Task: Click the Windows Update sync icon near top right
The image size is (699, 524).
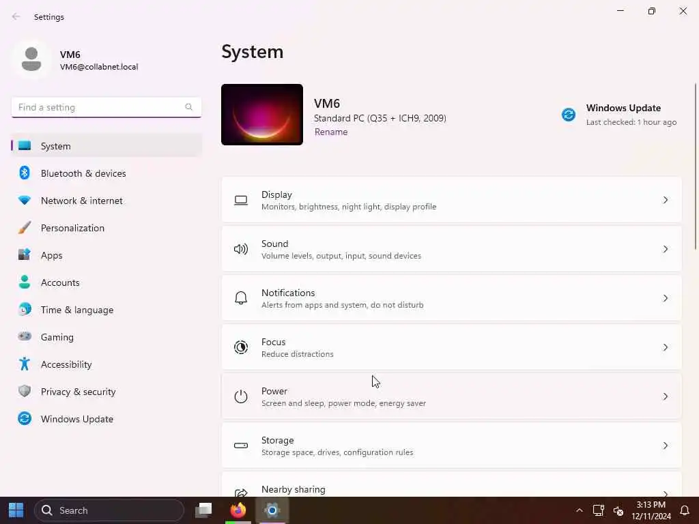Action: click(x=569, y=115)
